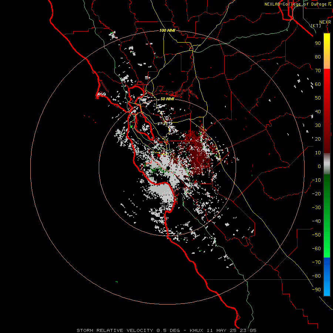Select the positive 70 value on velocity scale
This screenshot has width=333, height=333.
318,71
